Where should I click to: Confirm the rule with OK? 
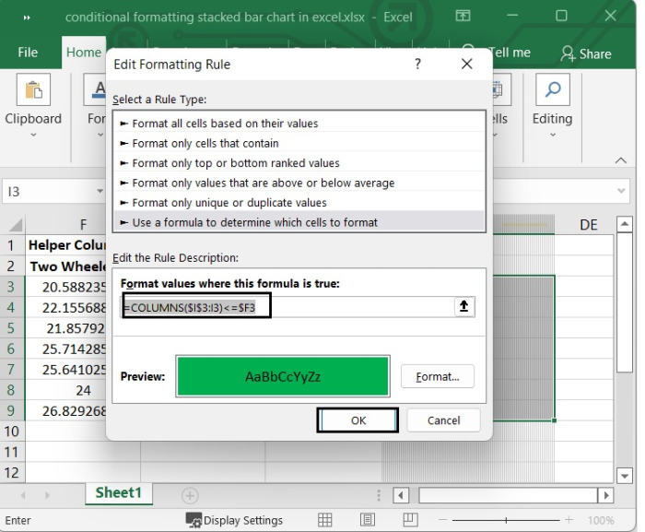[x=358, y=420]
